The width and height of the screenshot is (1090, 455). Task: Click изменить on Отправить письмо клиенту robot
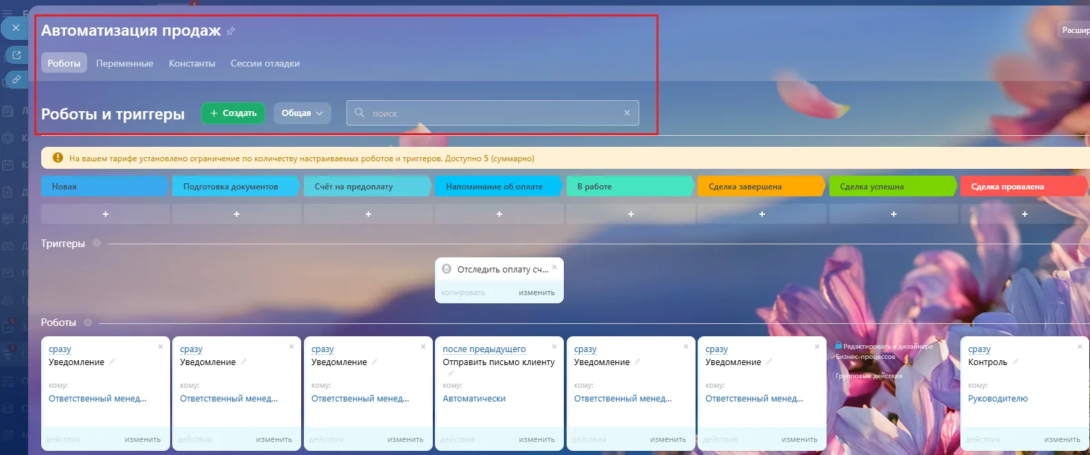536,439
